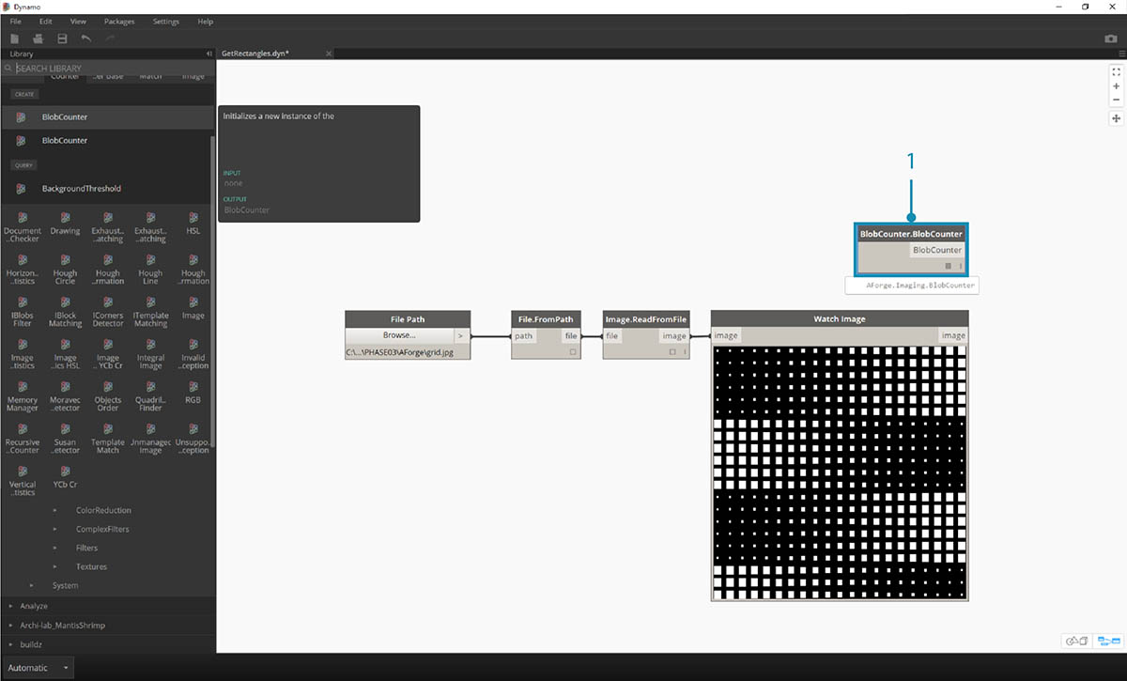Screen dimensions: 1127x681
Task: Switch to the GetRectangles.dyn tab
Action: pyautogui.click(x=255, y=54)
